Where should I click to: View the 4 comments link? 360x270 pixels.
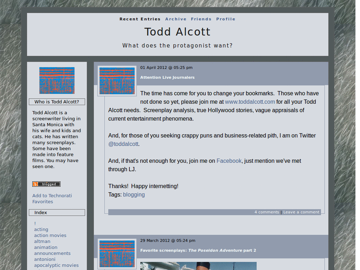(266, 212)
